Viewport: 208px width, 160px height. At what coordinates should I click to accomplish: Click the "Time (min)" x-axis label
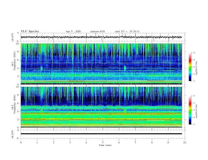tap(105, 145)
